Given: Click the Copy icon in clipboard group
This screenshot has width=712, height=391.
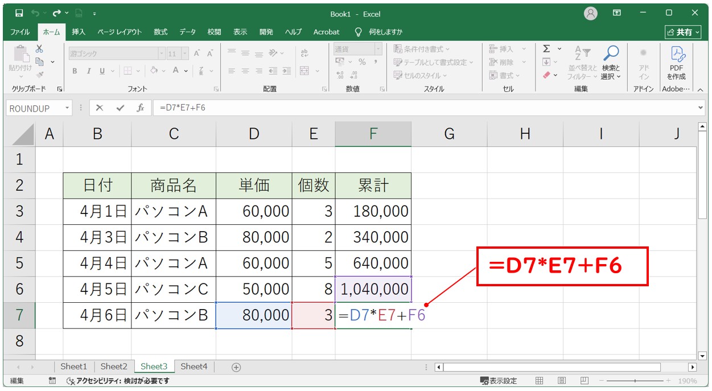Looking at the screenshot, I should [x=40, y=61].
